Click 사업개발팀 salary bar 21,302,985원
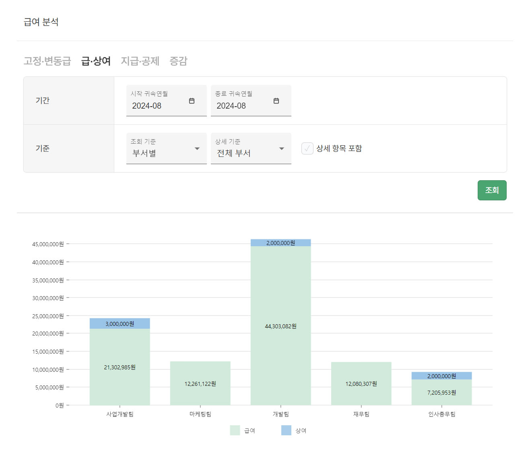This screenshot has height=451, width=530. [120, 367]
